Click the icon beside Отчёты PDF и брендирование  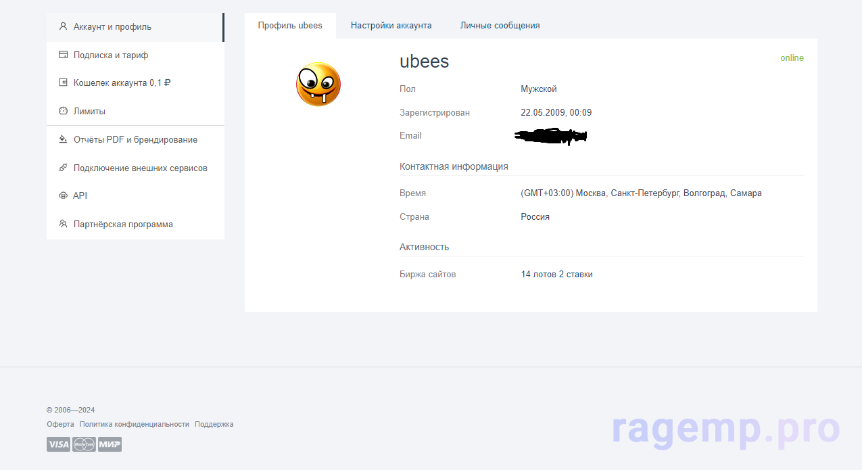[63, 139]
